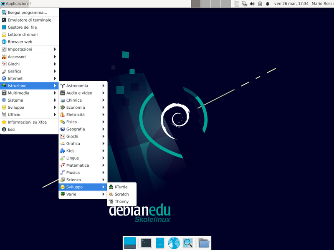The image size is (334, 250).
Task: Open Audio e video education category
Action: tap(83, 93)
